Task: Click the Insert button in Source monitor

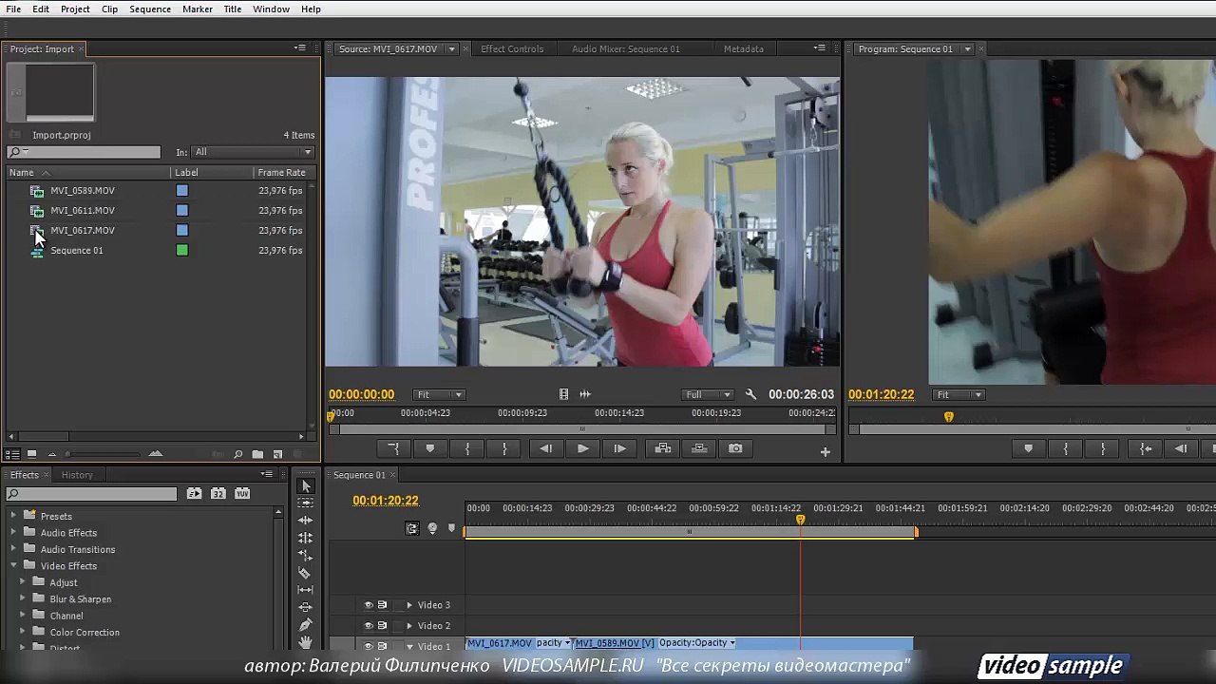Action: point(663,448)
